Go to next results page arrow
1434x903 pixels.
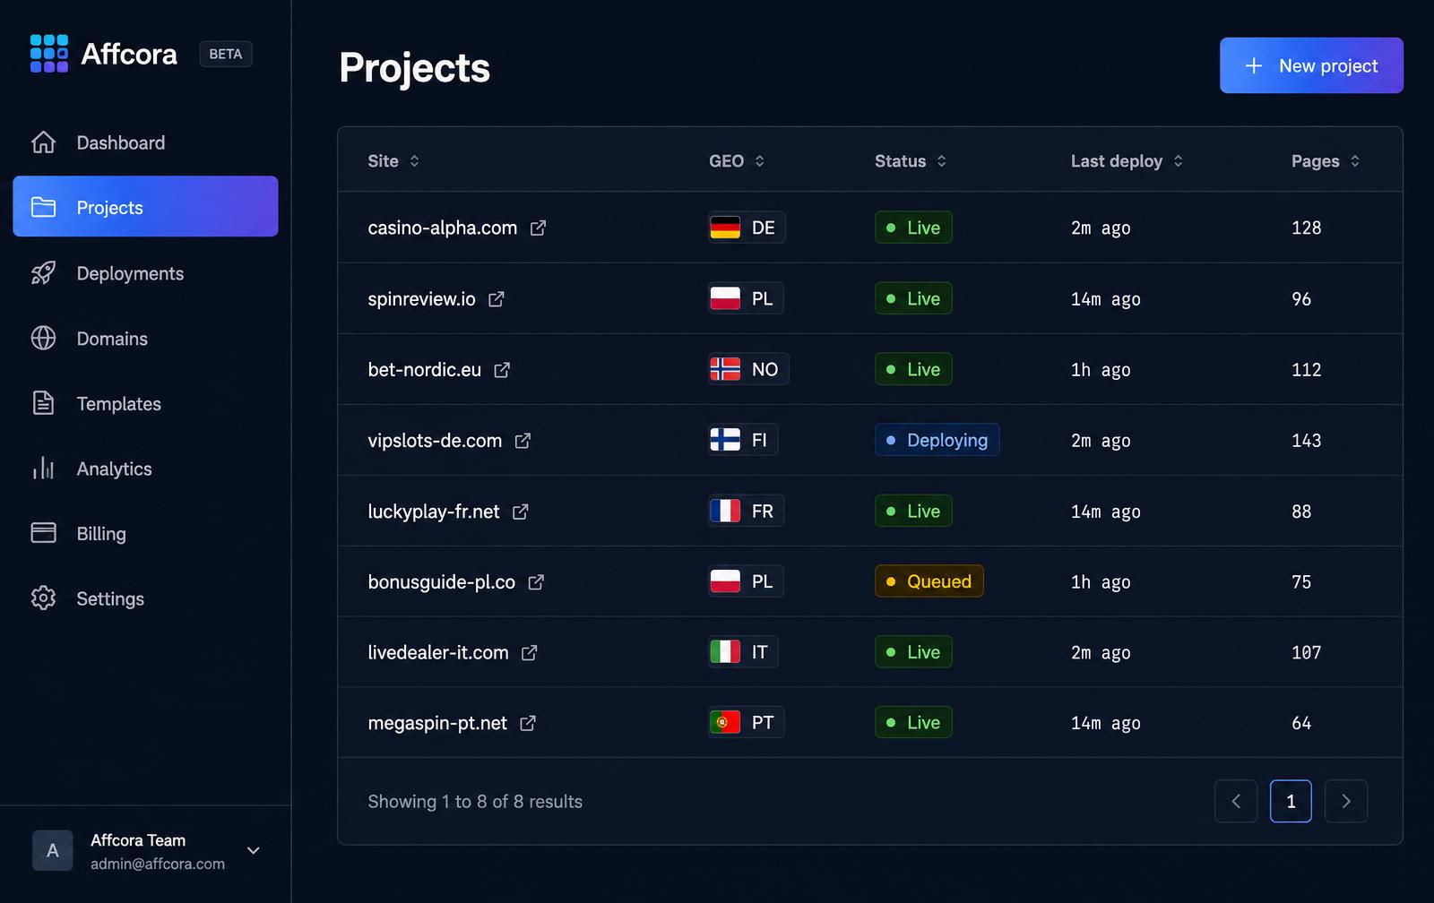[1346, 801]
